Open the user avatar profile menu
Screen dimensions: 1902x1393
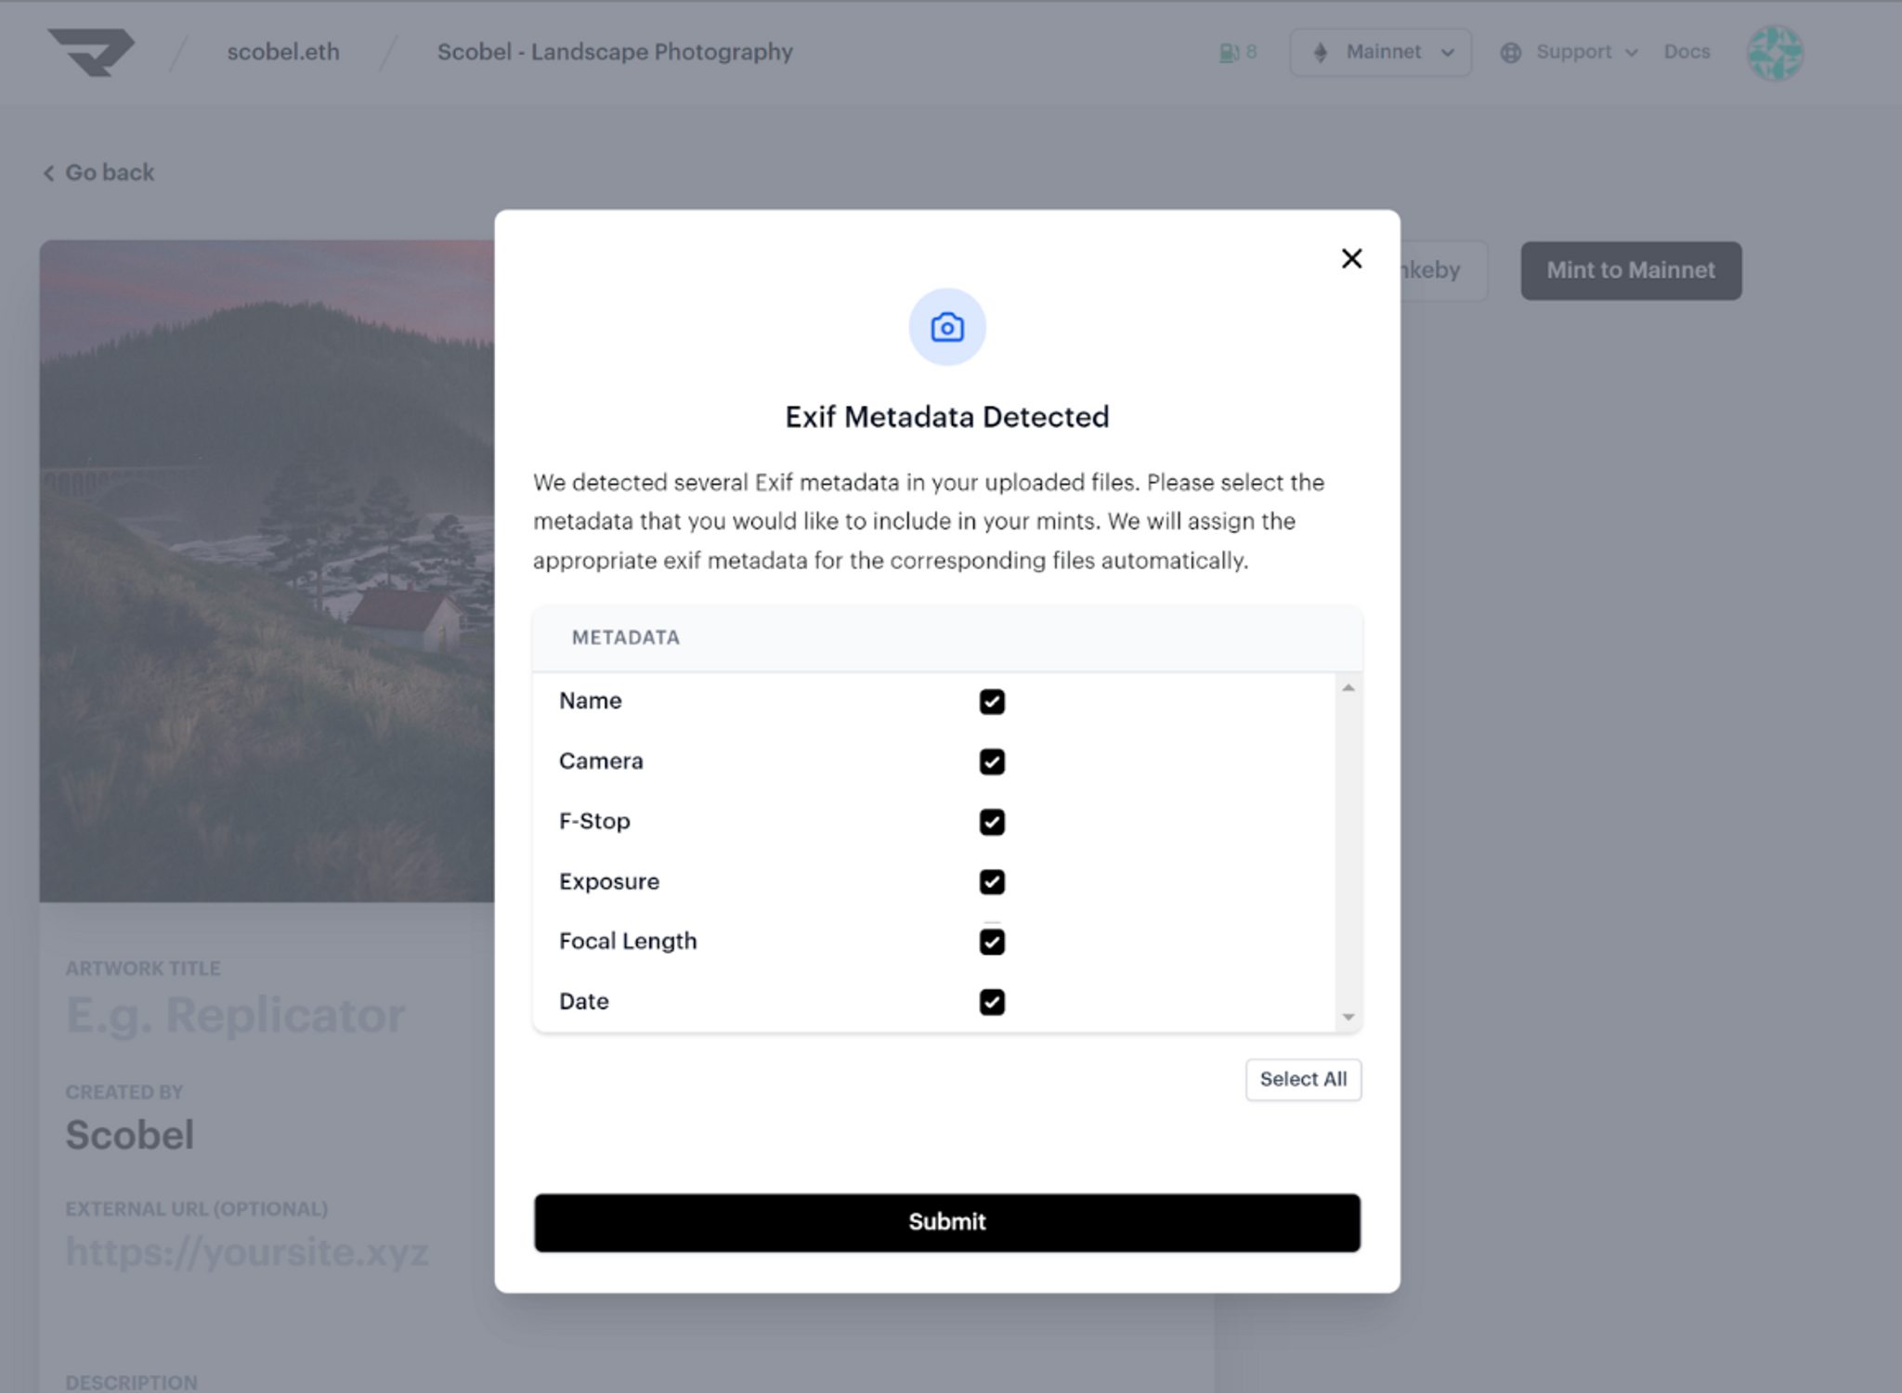(x=1774, y=53)
